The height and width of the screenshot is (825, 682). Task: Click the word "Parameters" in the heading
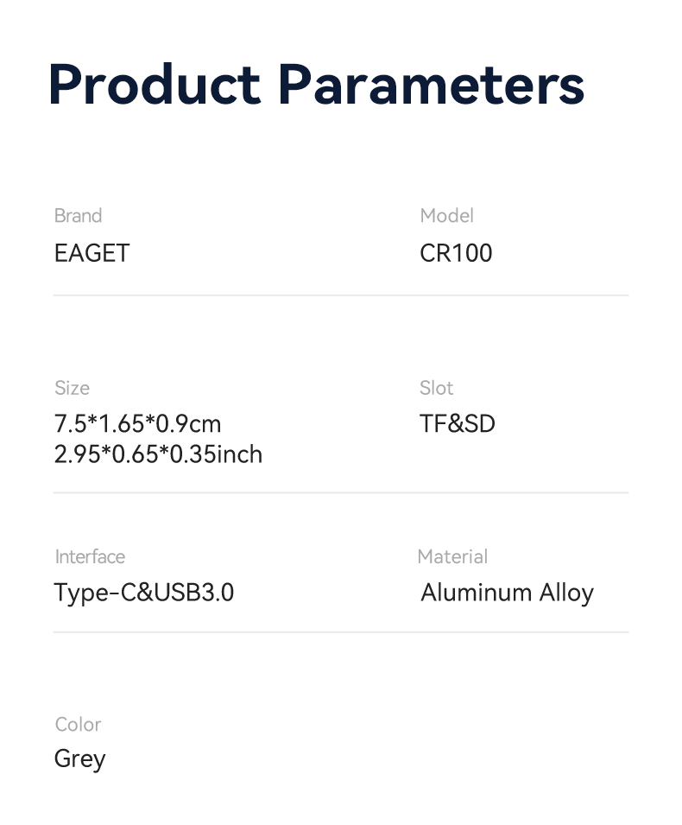(432, 85)
